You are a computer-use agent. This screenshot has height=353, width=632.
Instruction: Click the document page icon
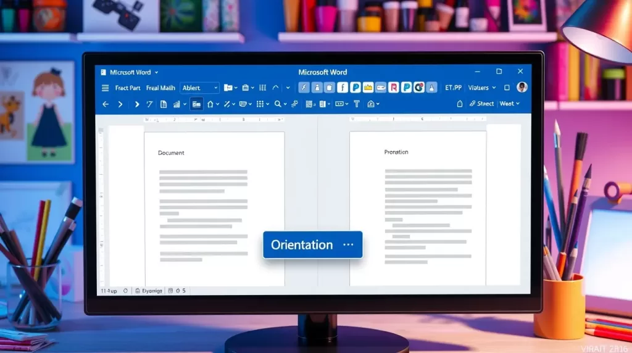[164, 104]
